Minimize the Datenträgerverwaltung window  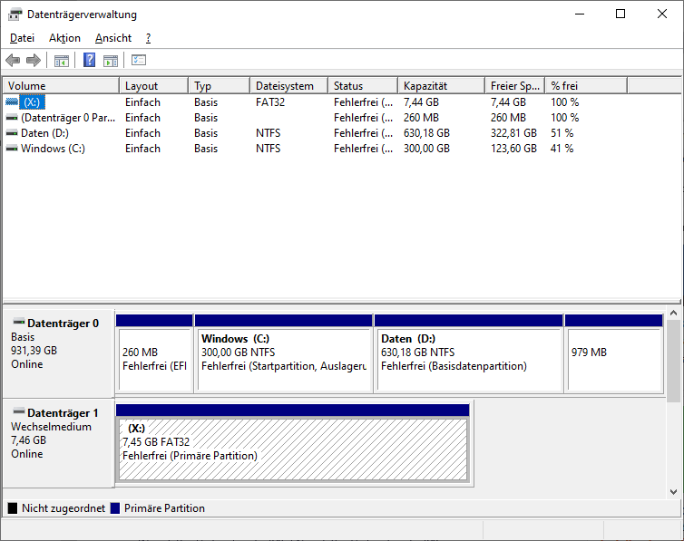(580, 14)
